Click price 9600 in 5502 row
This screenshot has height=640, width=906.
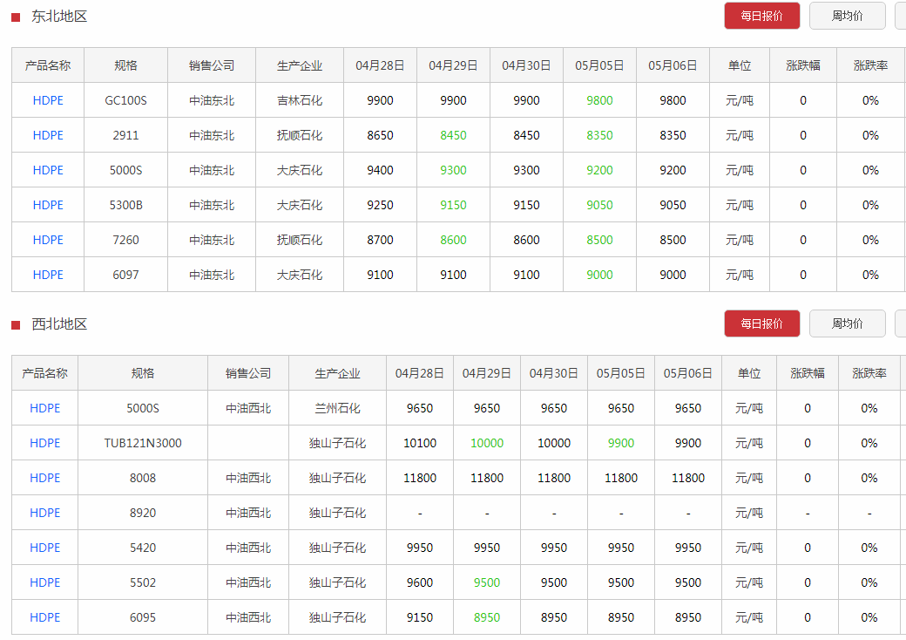click(420, 582)
